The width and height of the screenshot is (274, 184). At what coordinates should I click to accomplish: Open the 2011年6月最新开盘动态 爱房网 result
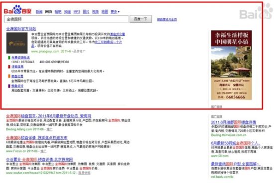click(x=49, y=116)
